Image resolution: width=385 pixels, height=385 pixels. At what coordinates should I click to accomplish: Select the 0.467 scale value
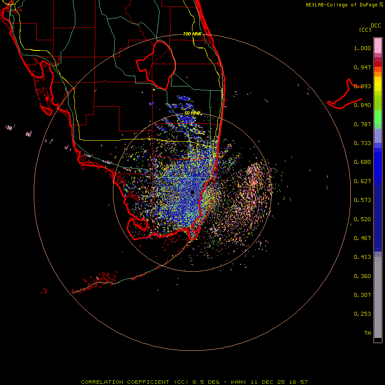pos(362,238)
